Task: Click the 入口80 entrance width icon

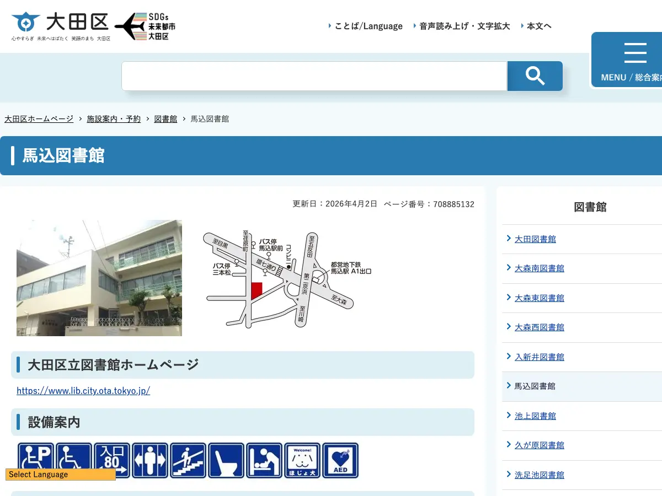Action: point(112,460)
